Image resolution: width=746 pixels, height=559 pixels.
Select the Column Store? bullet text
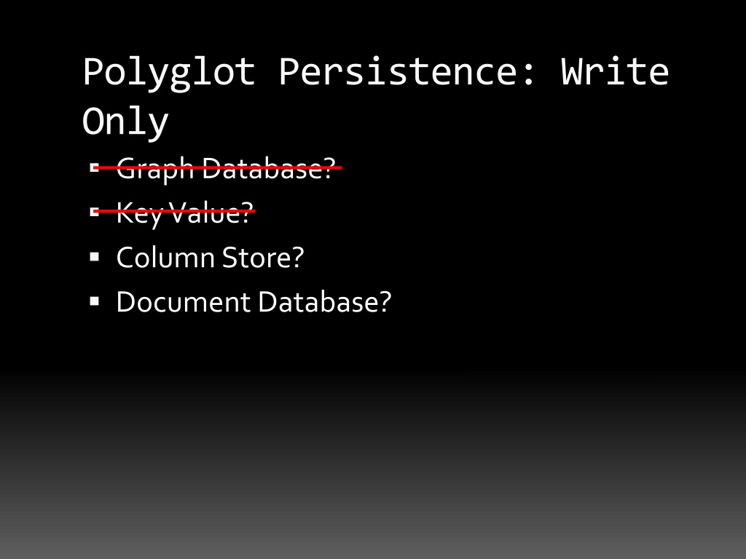point(210,257)
